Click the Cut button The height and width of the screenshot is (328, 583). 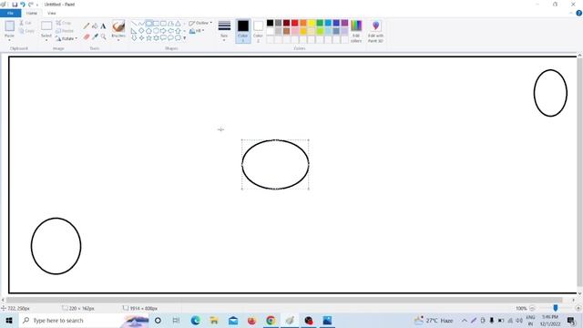point(26,23)
